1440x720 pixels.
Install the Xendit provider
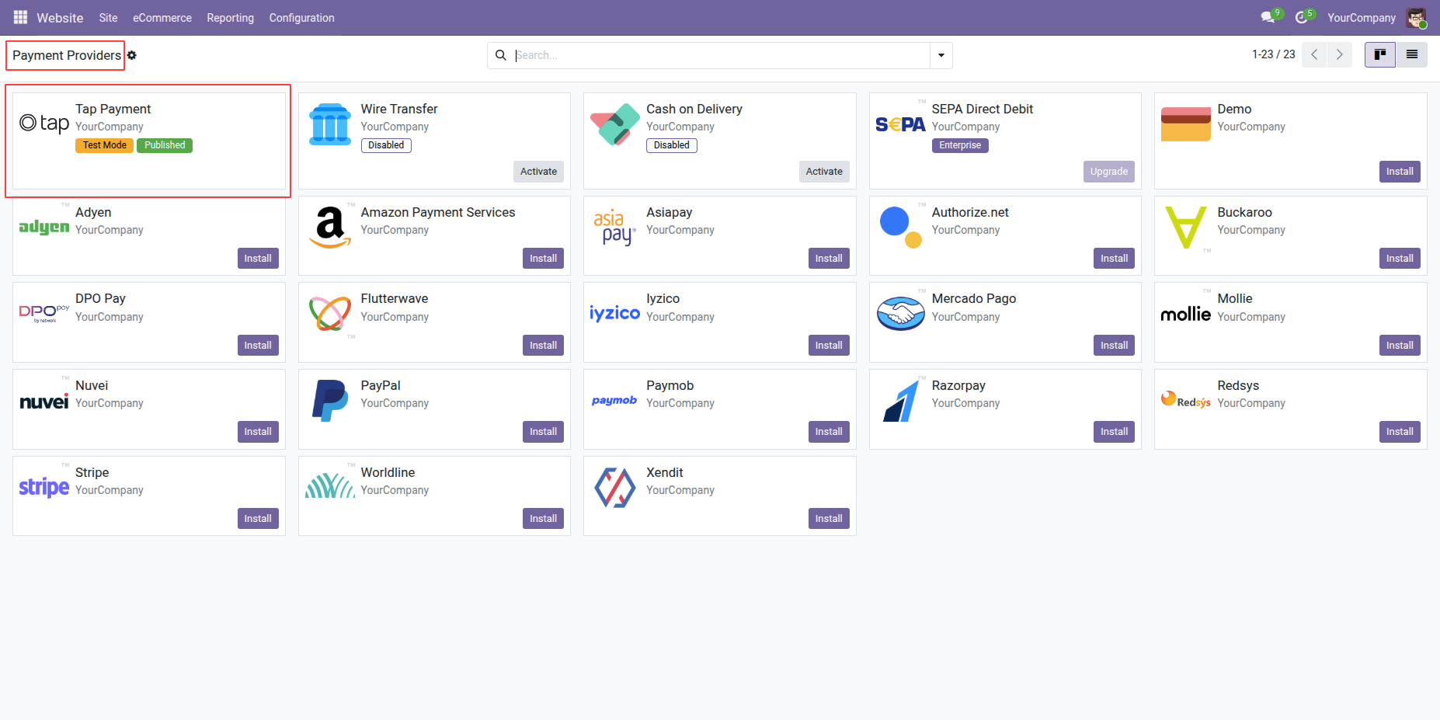829,519
